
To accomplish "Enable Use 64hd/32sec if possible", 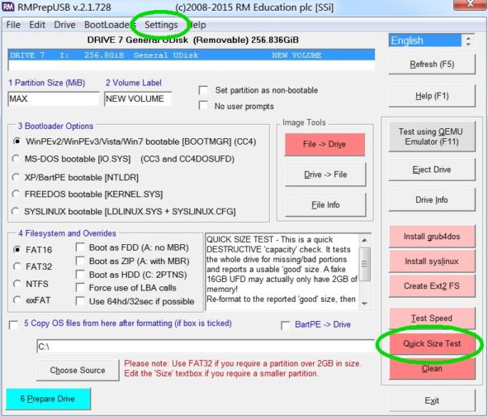I will tap(80, 301).
